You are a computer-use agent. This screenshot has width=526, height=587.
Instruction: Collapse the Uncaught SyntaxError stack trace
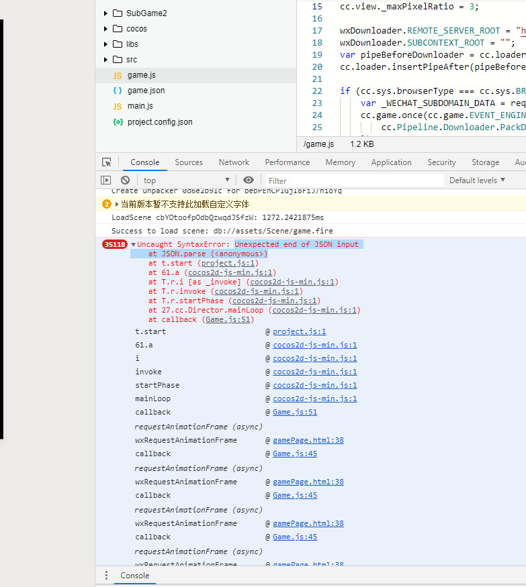click(133, 245)
